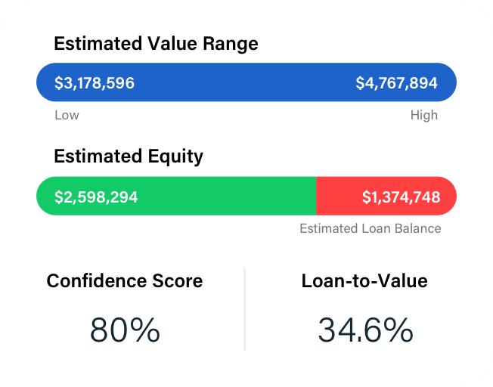Click the vertical divider between the two metrics
Screen dimensions: 493x387
pos(245,308)
